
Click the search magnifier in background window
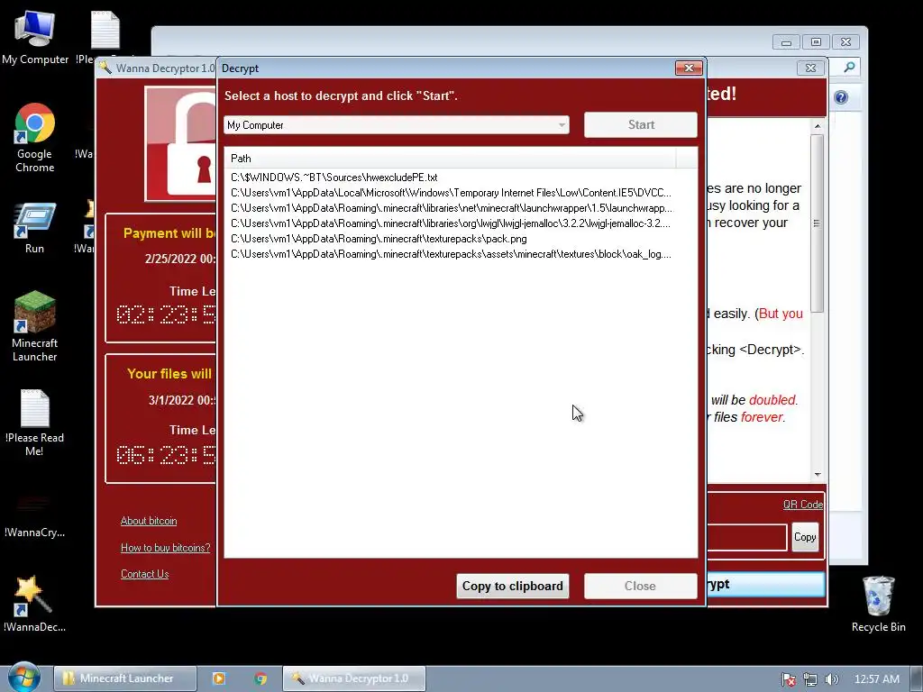[x=849, y=68]
